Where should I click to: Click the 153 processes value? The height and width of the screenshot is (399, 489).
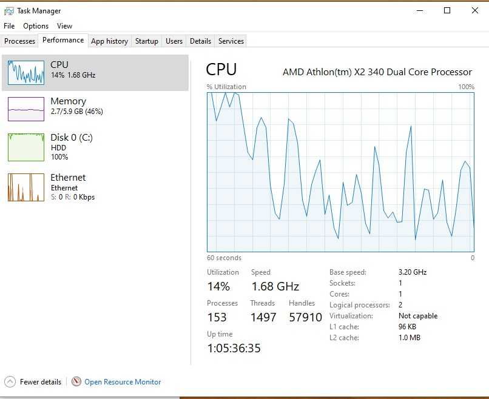217,317
